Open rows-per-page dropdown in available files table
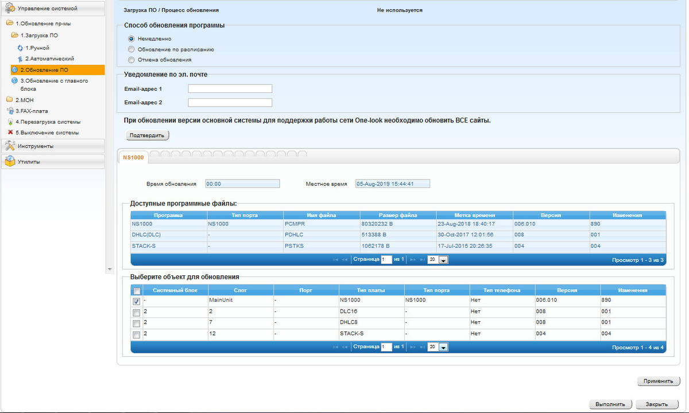This screenshot has width=689, height=413. (x=438, y=260)
